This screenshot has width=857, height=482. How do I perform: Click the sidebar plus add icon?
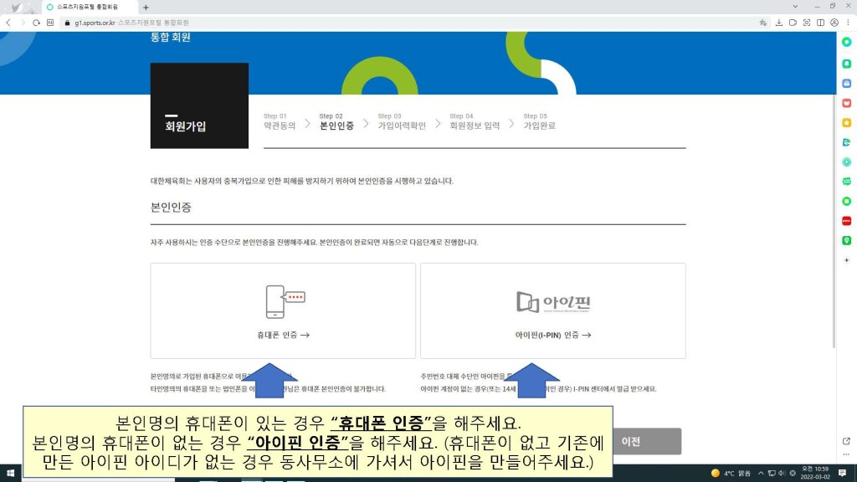pyautogui.click(x=846, y=260)
